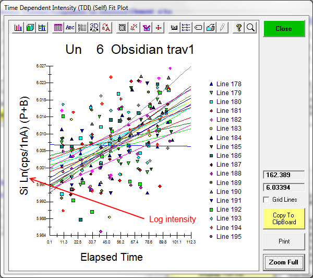
Task: Click the Print button
Action: coord(283,241)
